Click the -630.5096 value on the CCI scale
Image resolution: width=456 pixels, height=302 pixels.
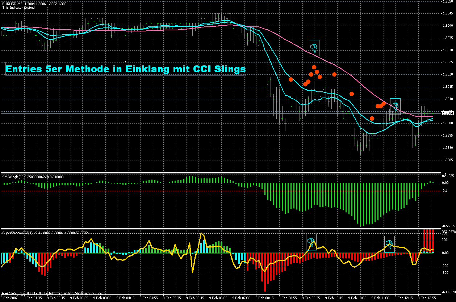(448, 293)
